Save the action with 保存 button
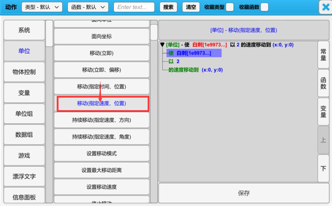This screenshot has height=206, width=332. 244,193
